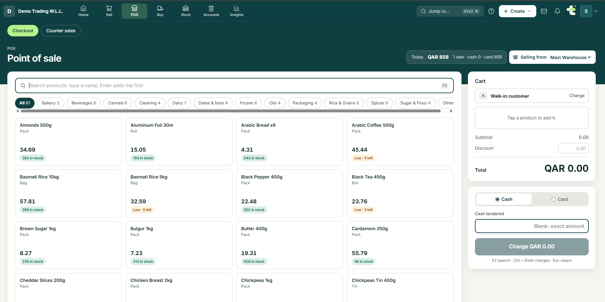The height and width of the screenshot is (302, 605).
Task: Open Jump to quick search box
Action: [x=450, y=11]
